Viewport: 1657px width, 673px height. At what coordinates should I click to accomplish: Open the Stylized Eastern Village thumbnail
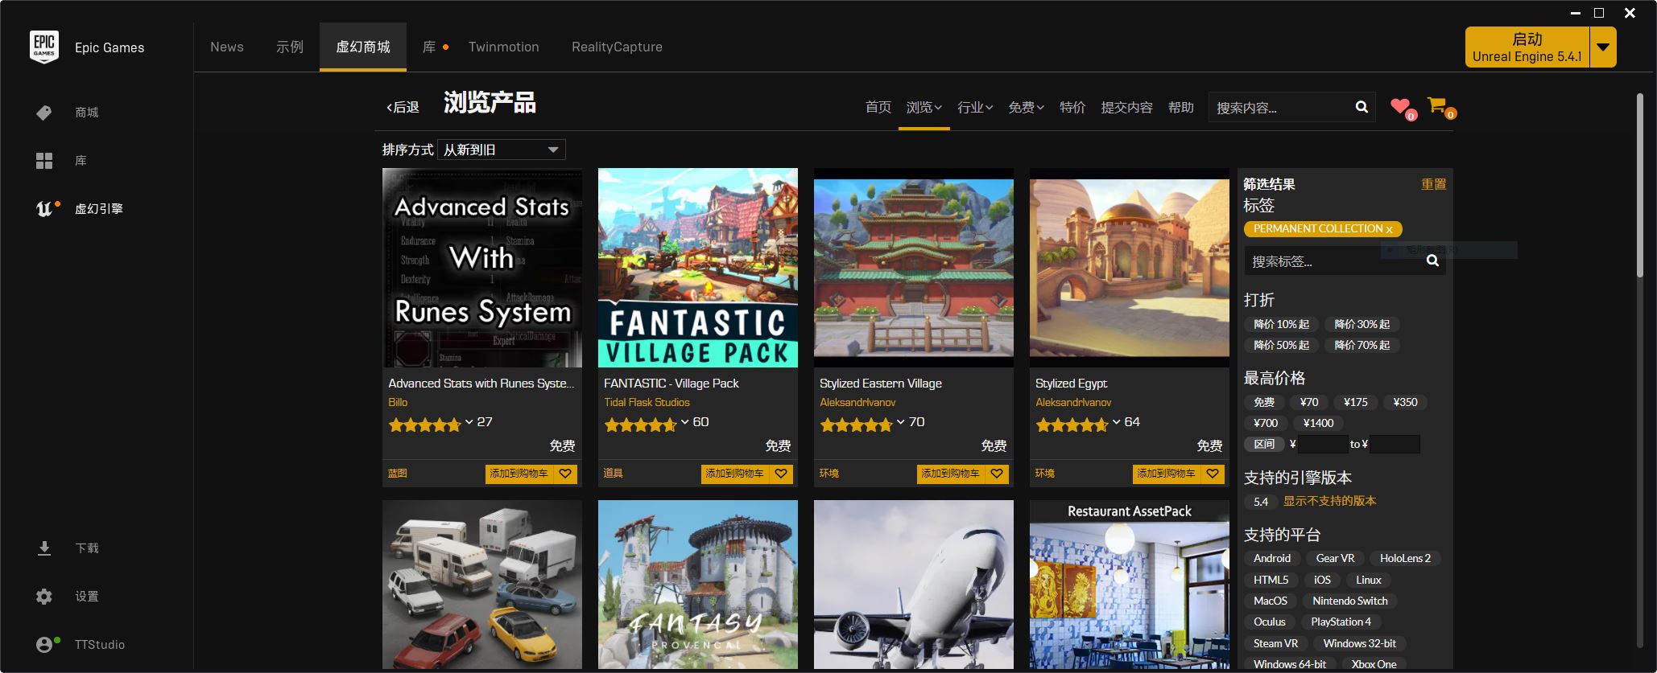pos(914,268)
